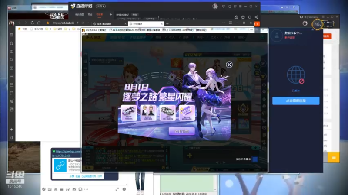Open the hamburger menu in 直播伴侣 title bar

(x=240, y=6)
